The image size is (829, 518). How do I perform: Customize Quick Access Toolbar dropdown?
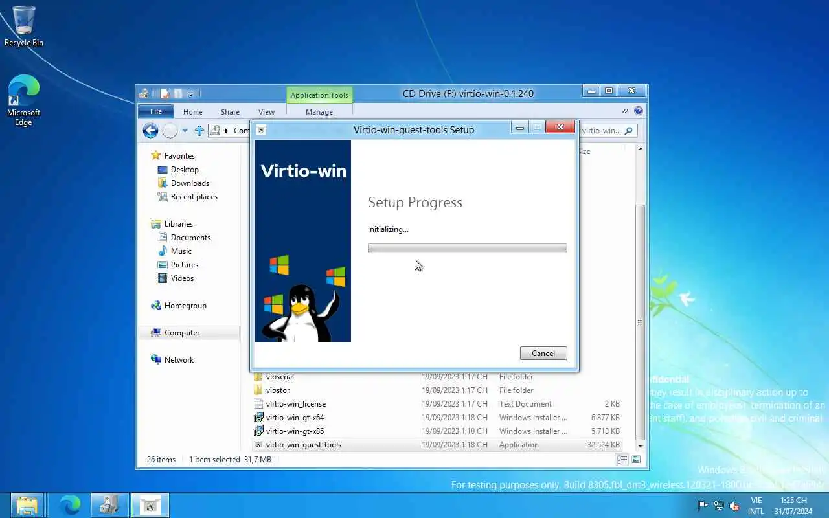pos(190,95)
